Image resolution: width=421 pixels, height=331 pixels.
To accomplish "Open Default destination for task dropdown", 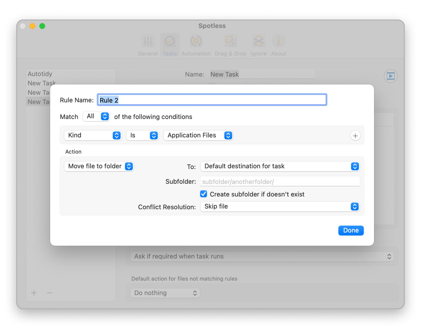I will (x=280, y=166).
